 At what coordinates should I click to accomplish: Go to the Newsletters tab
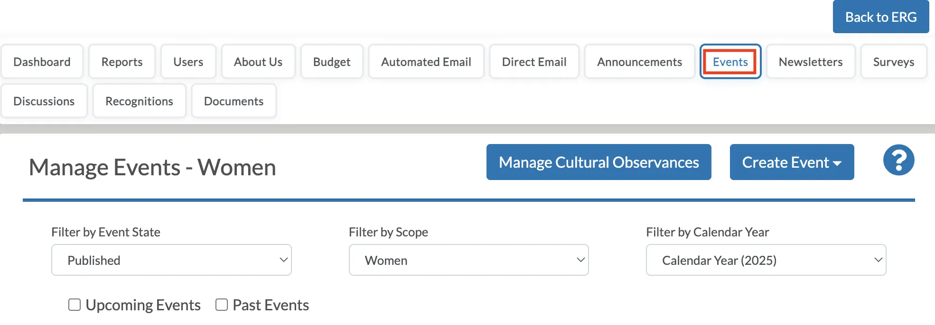coord(811,62)
